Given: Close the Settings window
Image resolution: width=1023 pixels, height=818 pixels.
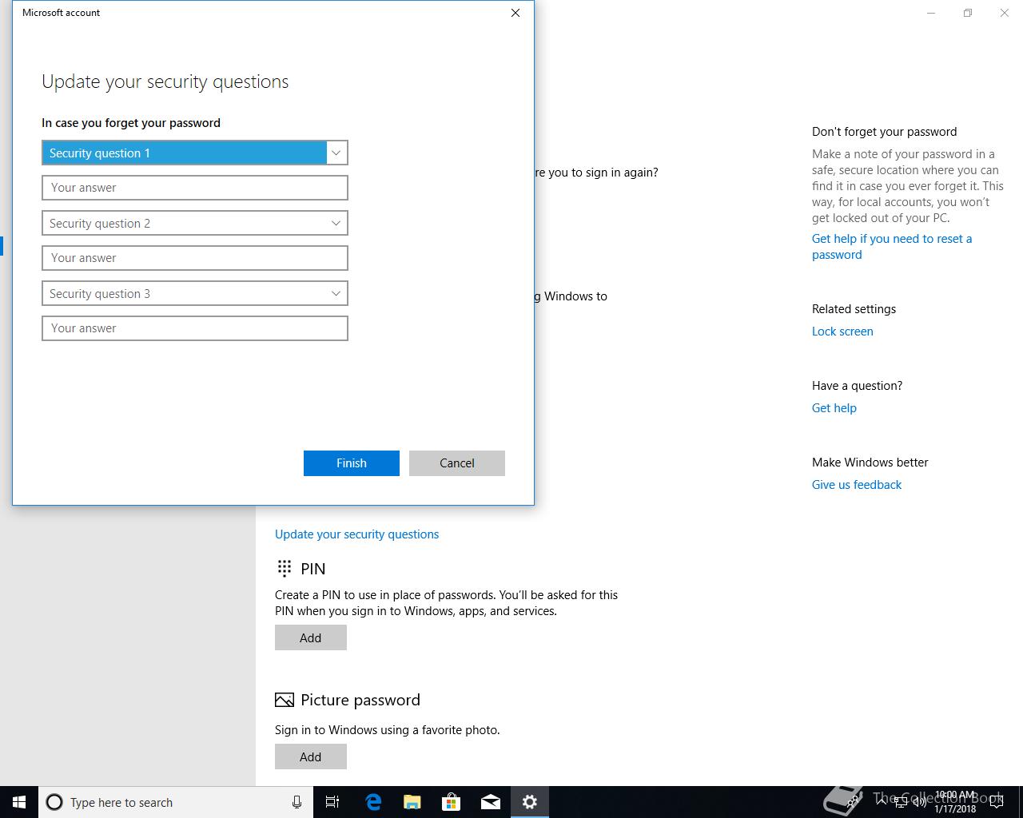Looking at the screenshot, I should click(1005, 13).
